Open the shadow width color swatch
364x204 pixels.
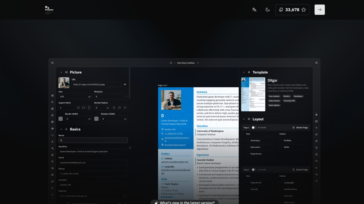pos(96,119)
